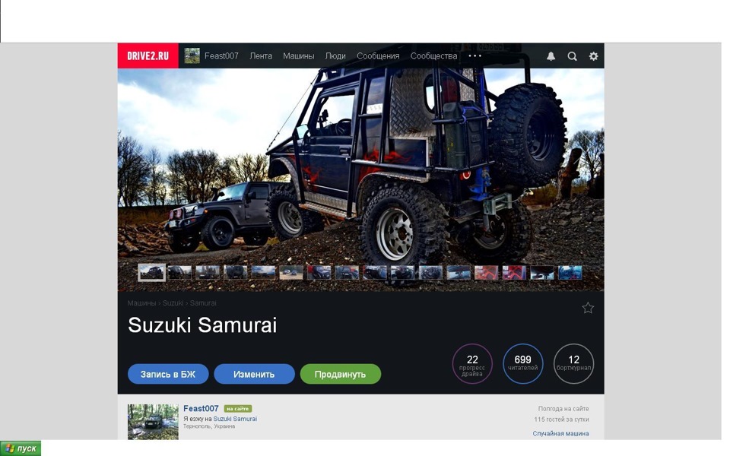Select the first highlighted gallery thumbnail
This screenshot has width=730, height=456.
tap(152, 273)
